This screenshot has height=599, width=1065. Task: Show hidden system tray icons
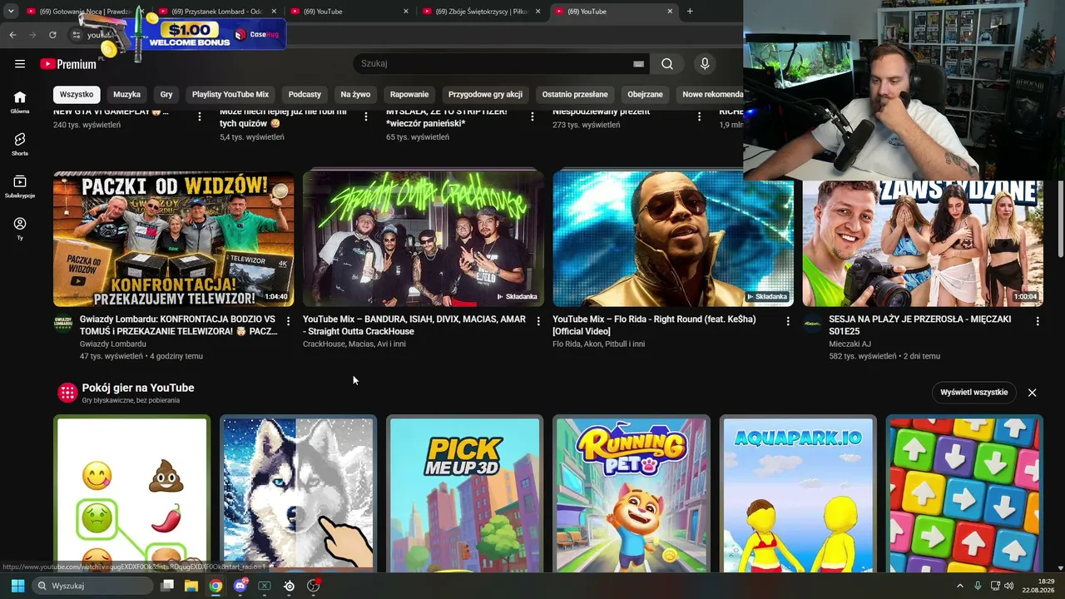(x=959, y=586)
